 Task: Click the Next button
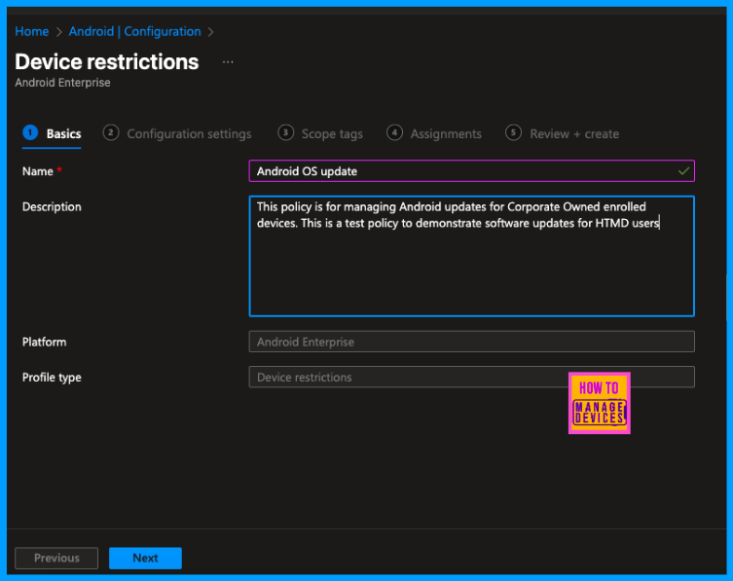pos(145,558)
